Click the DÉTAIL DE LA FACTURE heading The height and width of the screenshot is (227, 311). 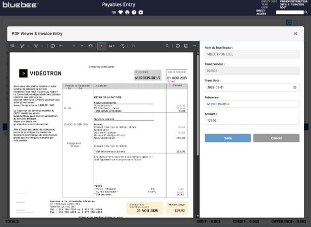(x=108, y=97)
